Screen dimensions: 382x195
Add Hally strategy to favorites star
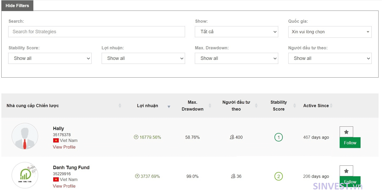[x=346, y=132]
